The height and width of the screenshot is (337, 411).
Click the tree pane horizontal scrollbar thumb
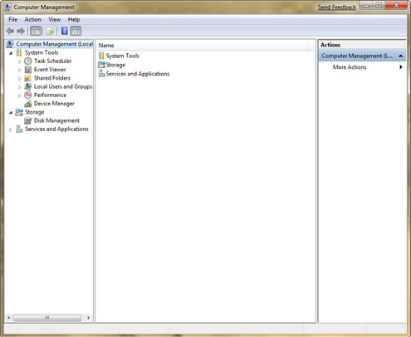coord(47,318)
